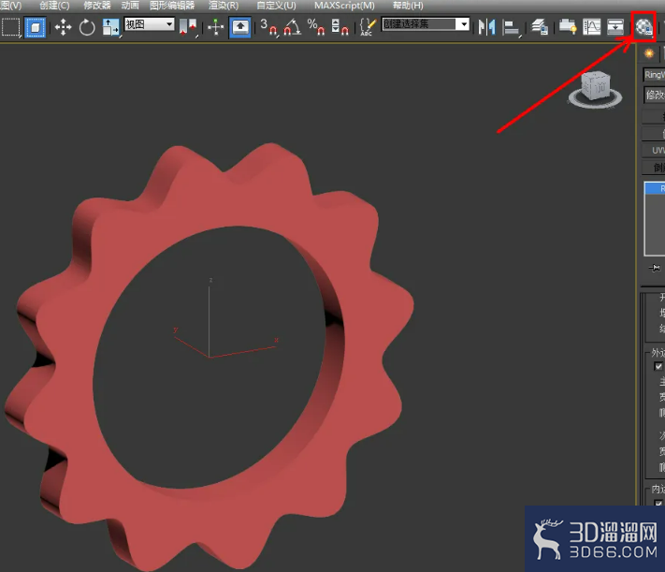Open Edit Named Selection Sets icon

coord(368,27)
